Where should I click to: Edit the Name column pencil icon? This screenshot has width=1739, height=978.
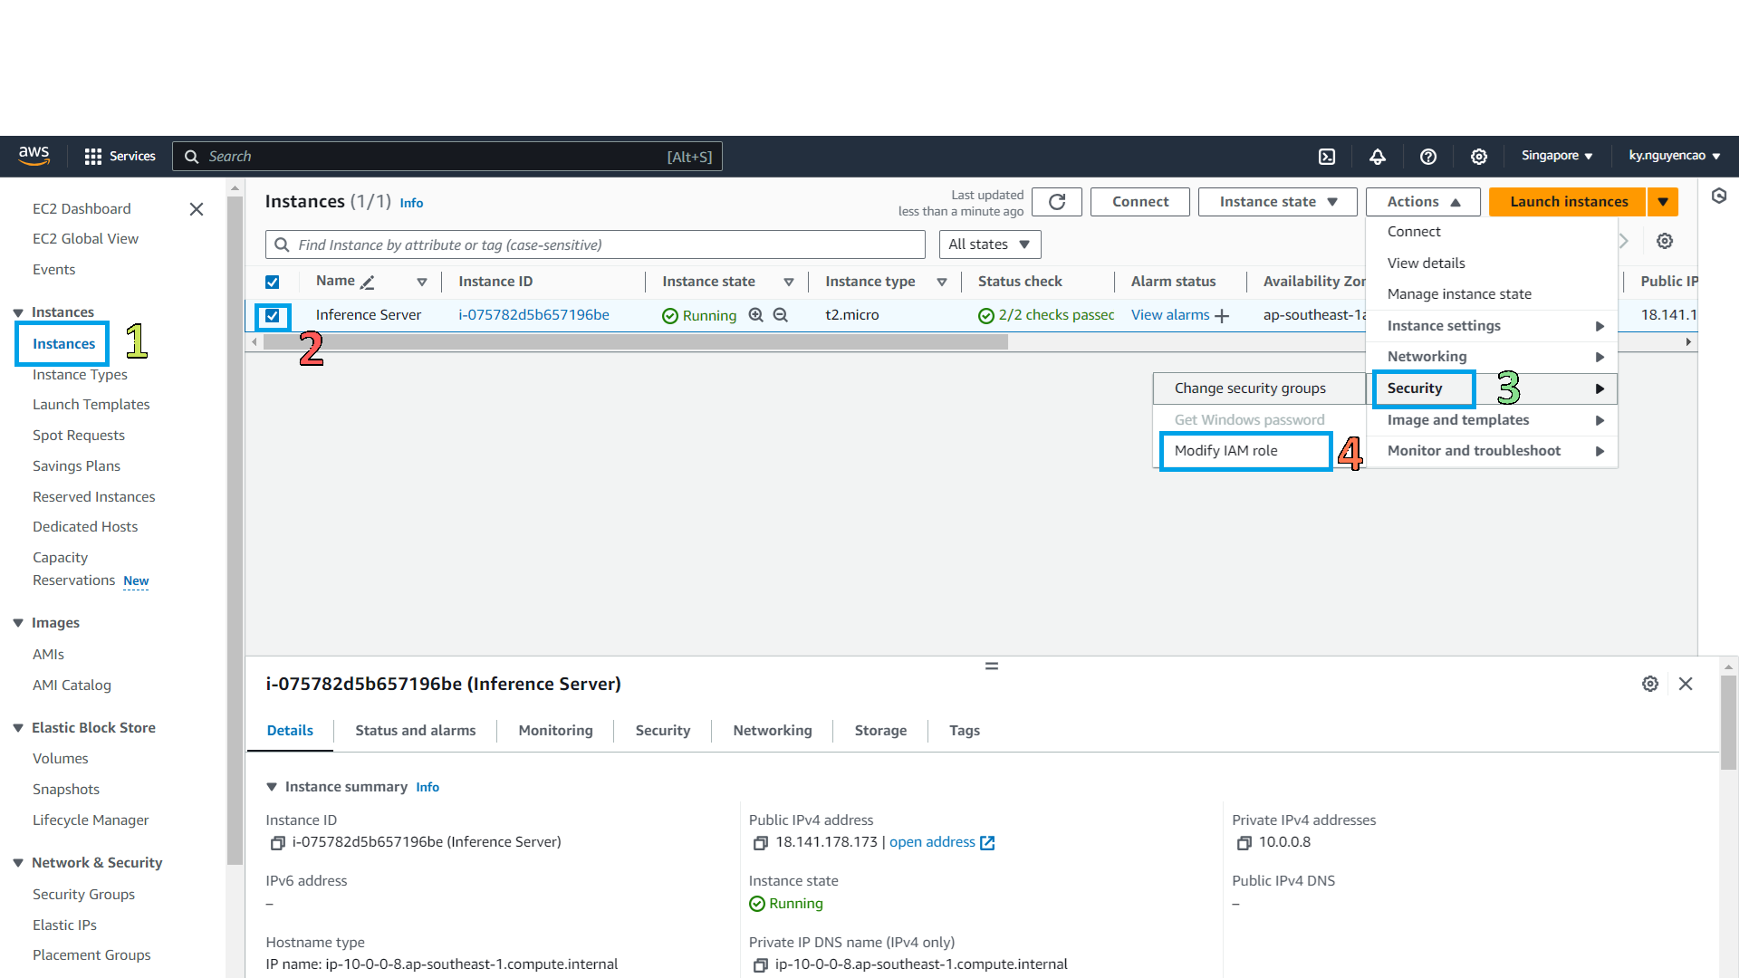[x=367, y=283]
